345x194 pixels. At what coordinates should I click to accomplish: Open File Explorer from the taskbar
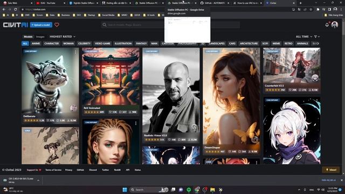pyautogui.click(x=212, y=190)
